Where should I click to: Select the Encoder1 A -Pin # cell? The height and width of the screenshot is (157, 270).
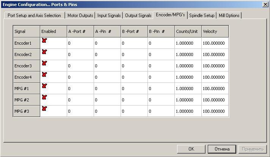[107, 43]
